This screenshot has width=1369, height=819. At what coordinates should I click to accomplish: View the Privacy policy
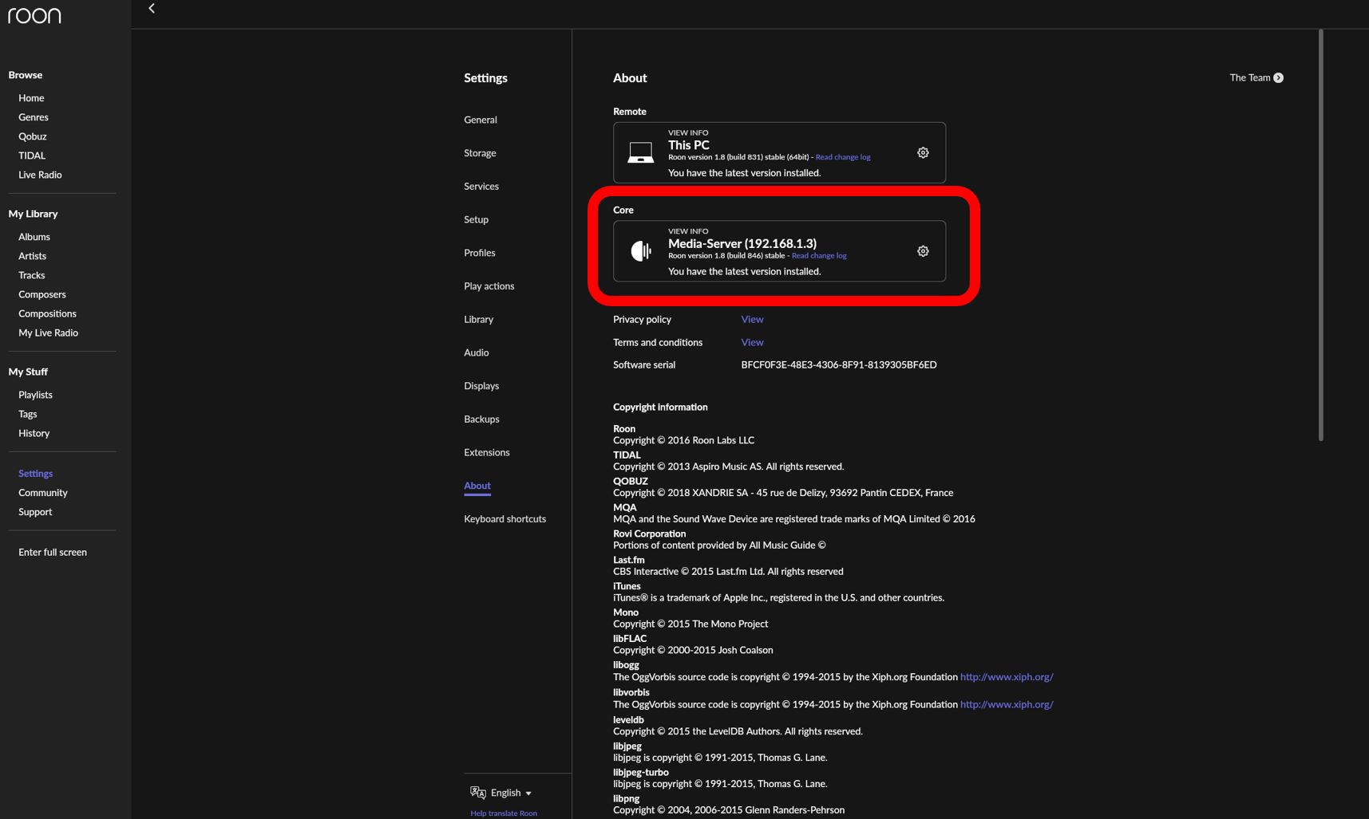tap(752, 319)
